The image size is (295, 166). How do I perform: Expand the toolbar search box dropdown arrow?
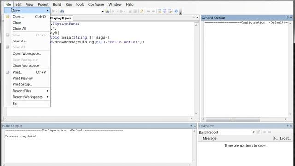tap(102, 11)
